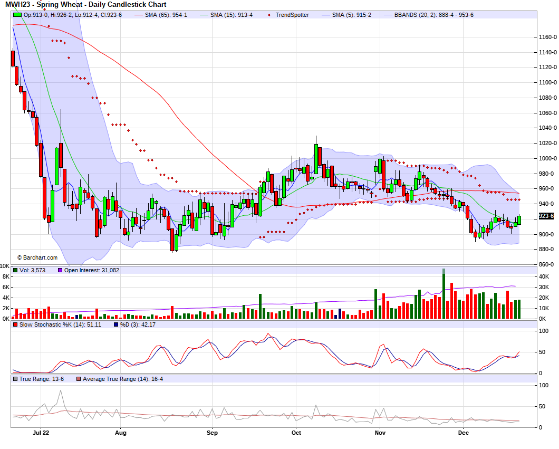
Task: Click the red diamond marker before TrendSpotter
Action: tap(269, 15)
